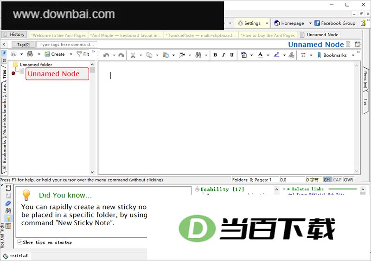Open the Homepage link button

click(289, 23)
